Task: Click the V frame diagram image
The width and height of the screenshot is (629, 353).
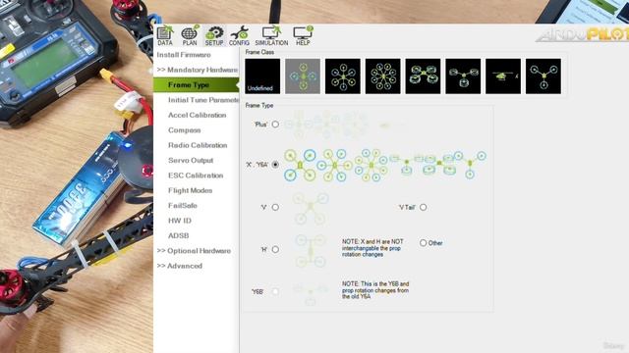Action: click(x=311, y=208)
